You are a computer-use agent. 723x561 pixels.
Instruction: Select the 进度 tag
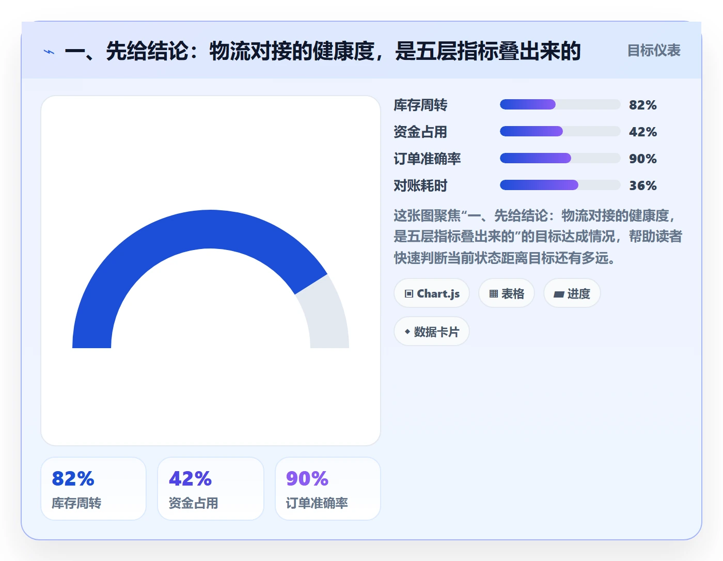(x=572, y=293)
